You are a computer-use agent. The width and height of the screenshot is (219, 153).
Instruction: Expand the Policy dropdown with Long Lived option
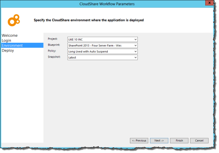[102, 51]
